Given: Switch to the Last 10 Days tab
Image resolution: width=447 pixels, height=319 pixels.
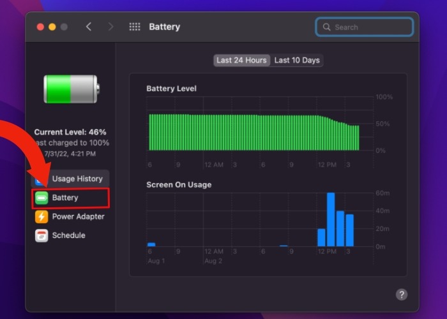Looking at the screenshot, I should click(296, 61).
